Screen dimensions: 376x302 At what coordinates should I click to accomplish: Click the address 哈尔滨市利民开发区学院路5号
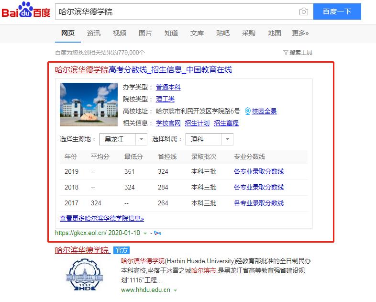pos(198,111)
